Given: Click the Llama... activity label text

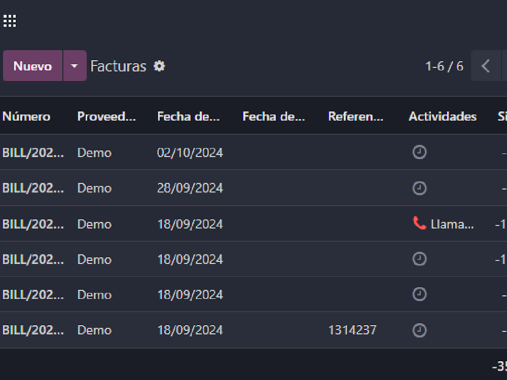Looking at the screenshot, I should [452, 224].
